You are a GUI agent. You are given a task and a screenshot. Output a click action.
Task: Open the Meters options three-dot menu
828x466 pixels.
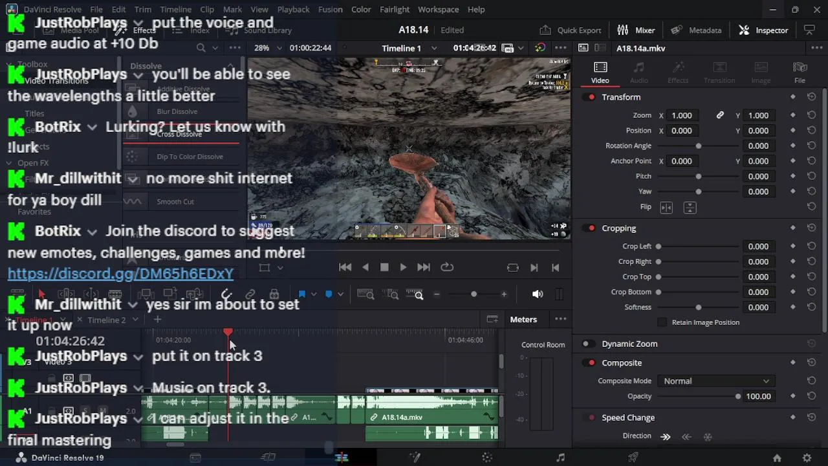[x=561, y=319]
